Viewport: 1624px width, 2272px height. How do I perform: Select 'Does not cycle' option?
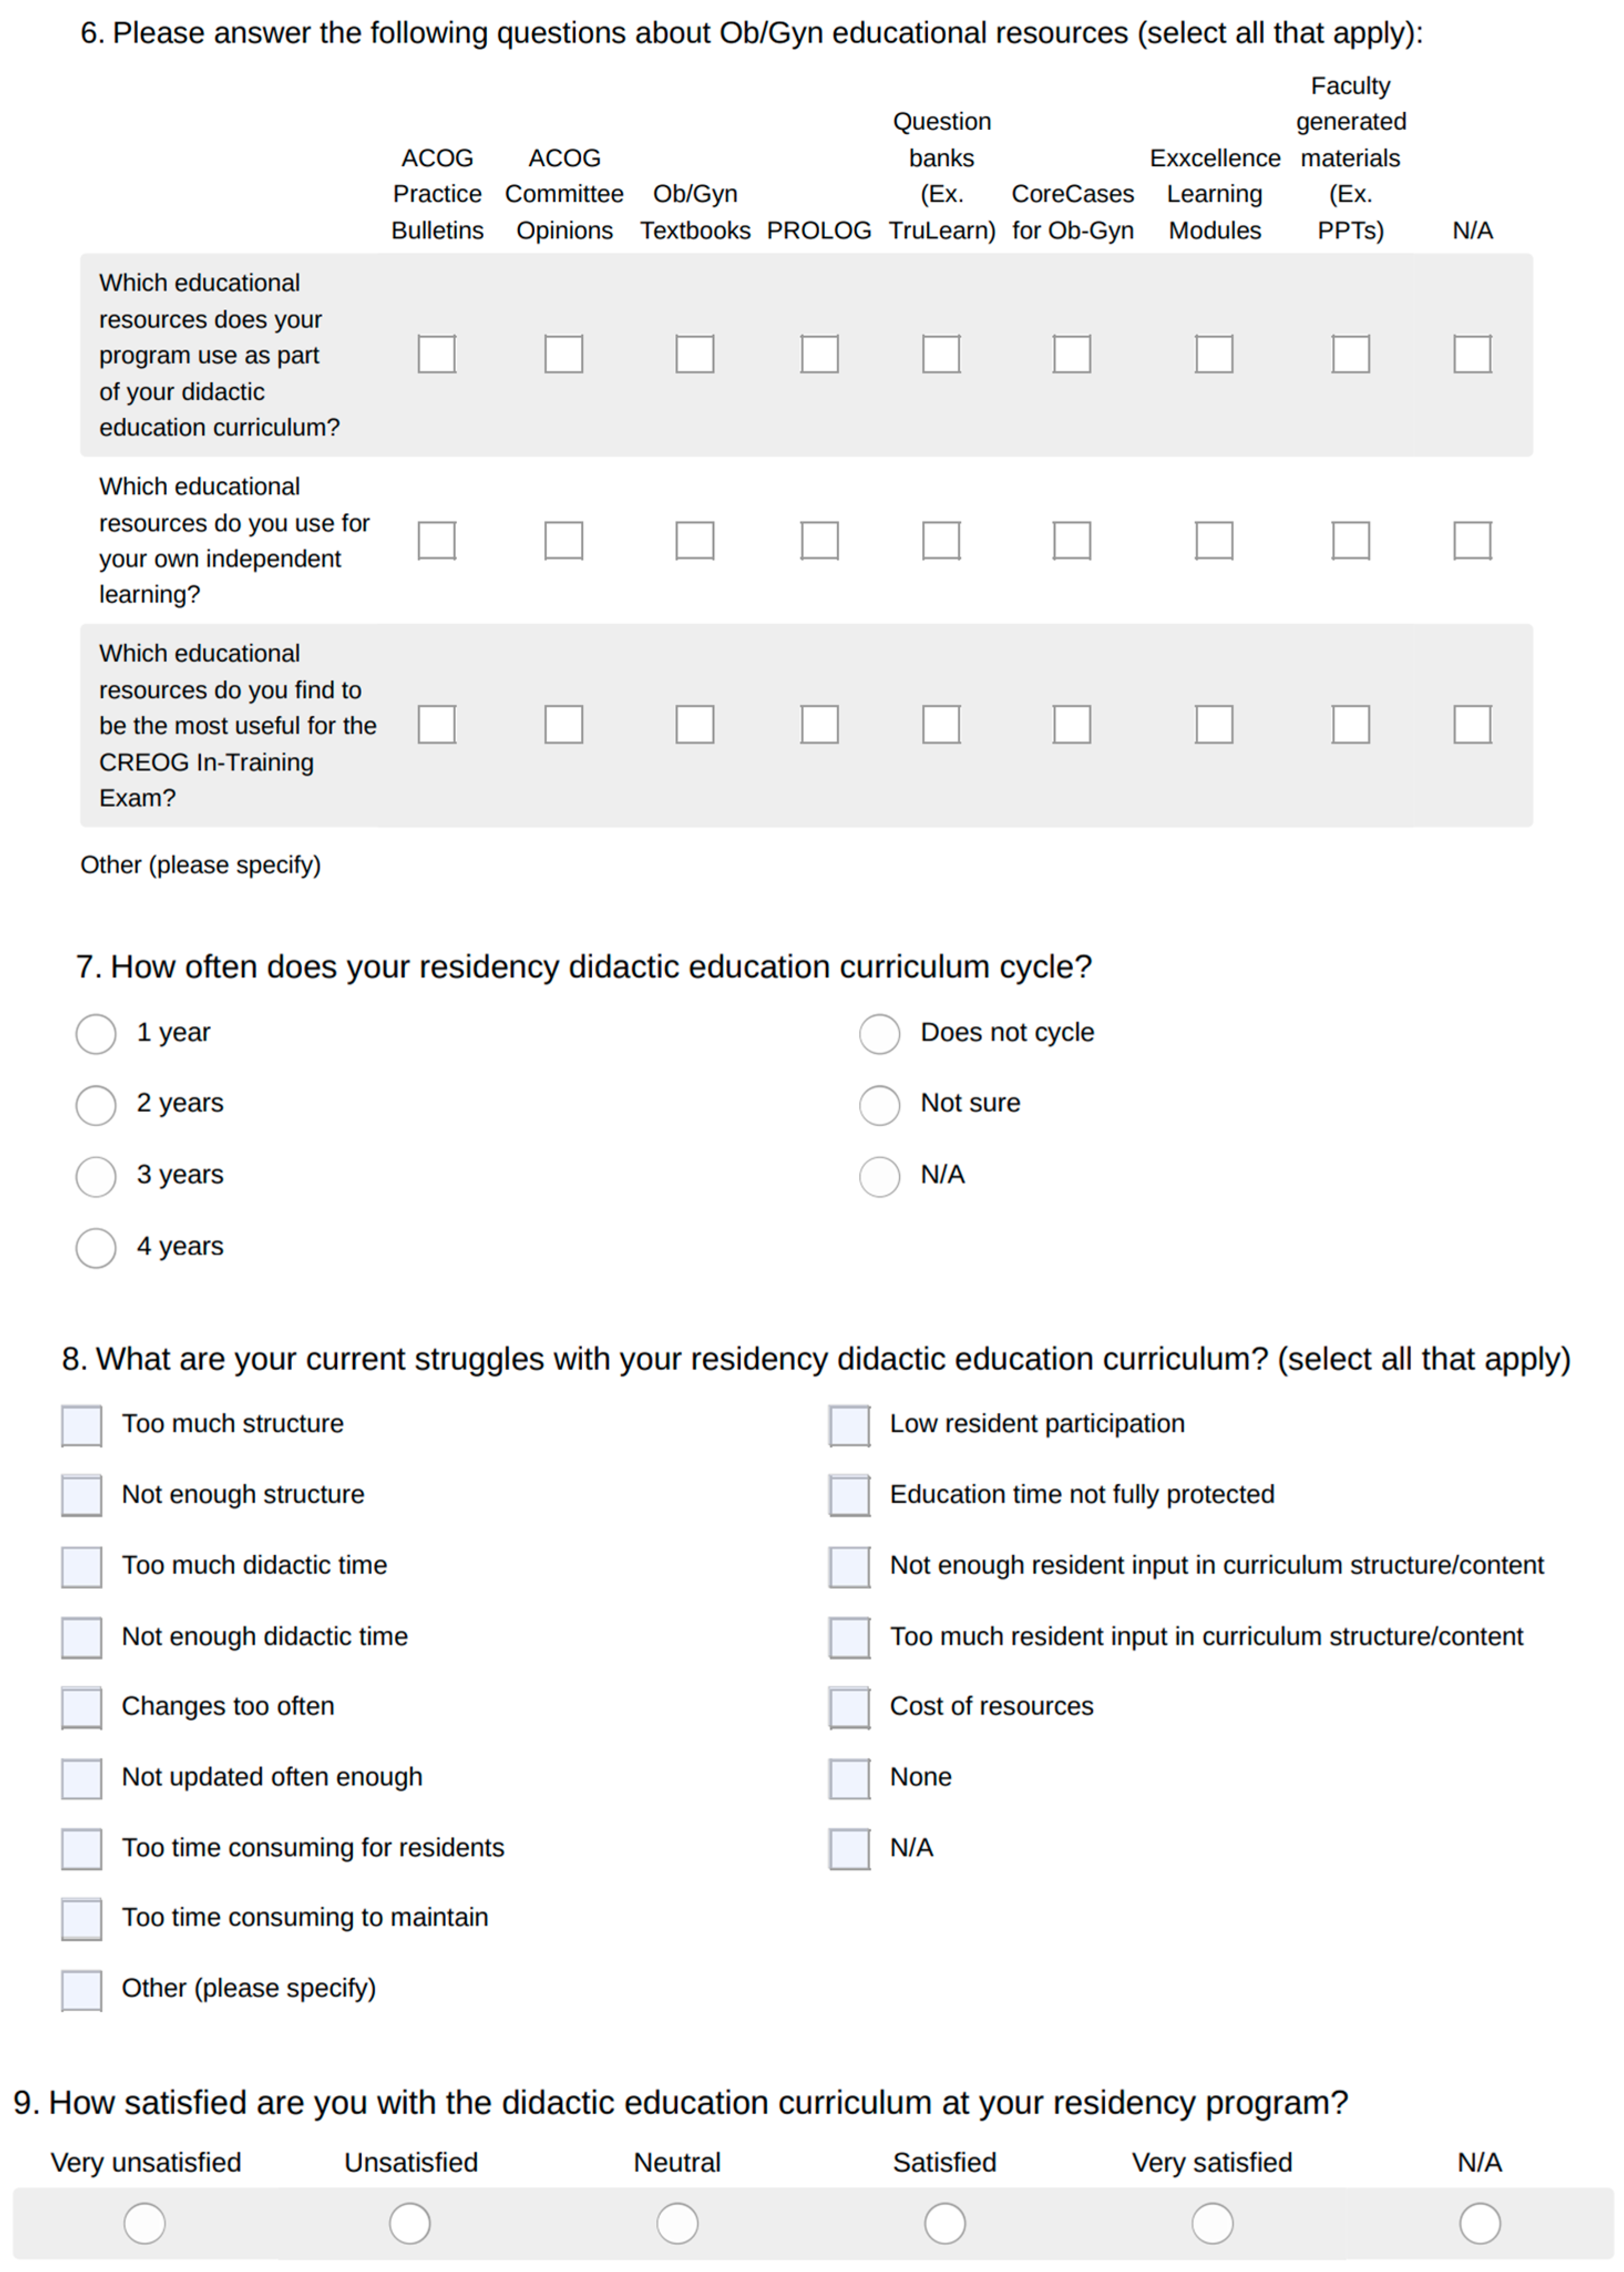[x=879, y=1033]
